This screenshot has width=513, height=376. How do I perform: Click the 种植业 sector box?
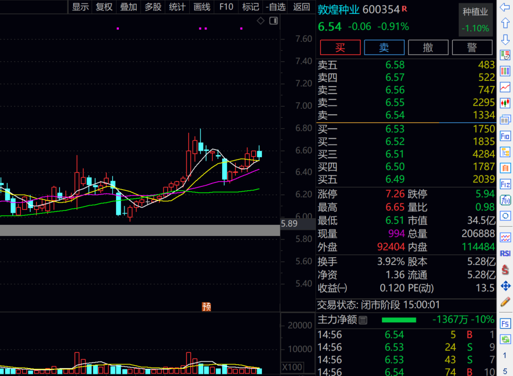pyautogui.click(x=476, y=20)
